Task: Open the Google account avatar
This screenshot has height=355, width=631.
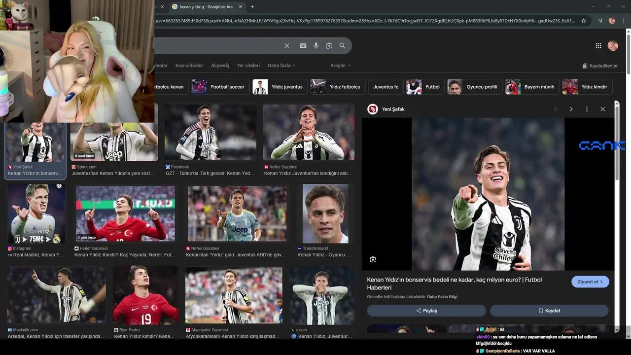Action: click(x=613, y=46)
